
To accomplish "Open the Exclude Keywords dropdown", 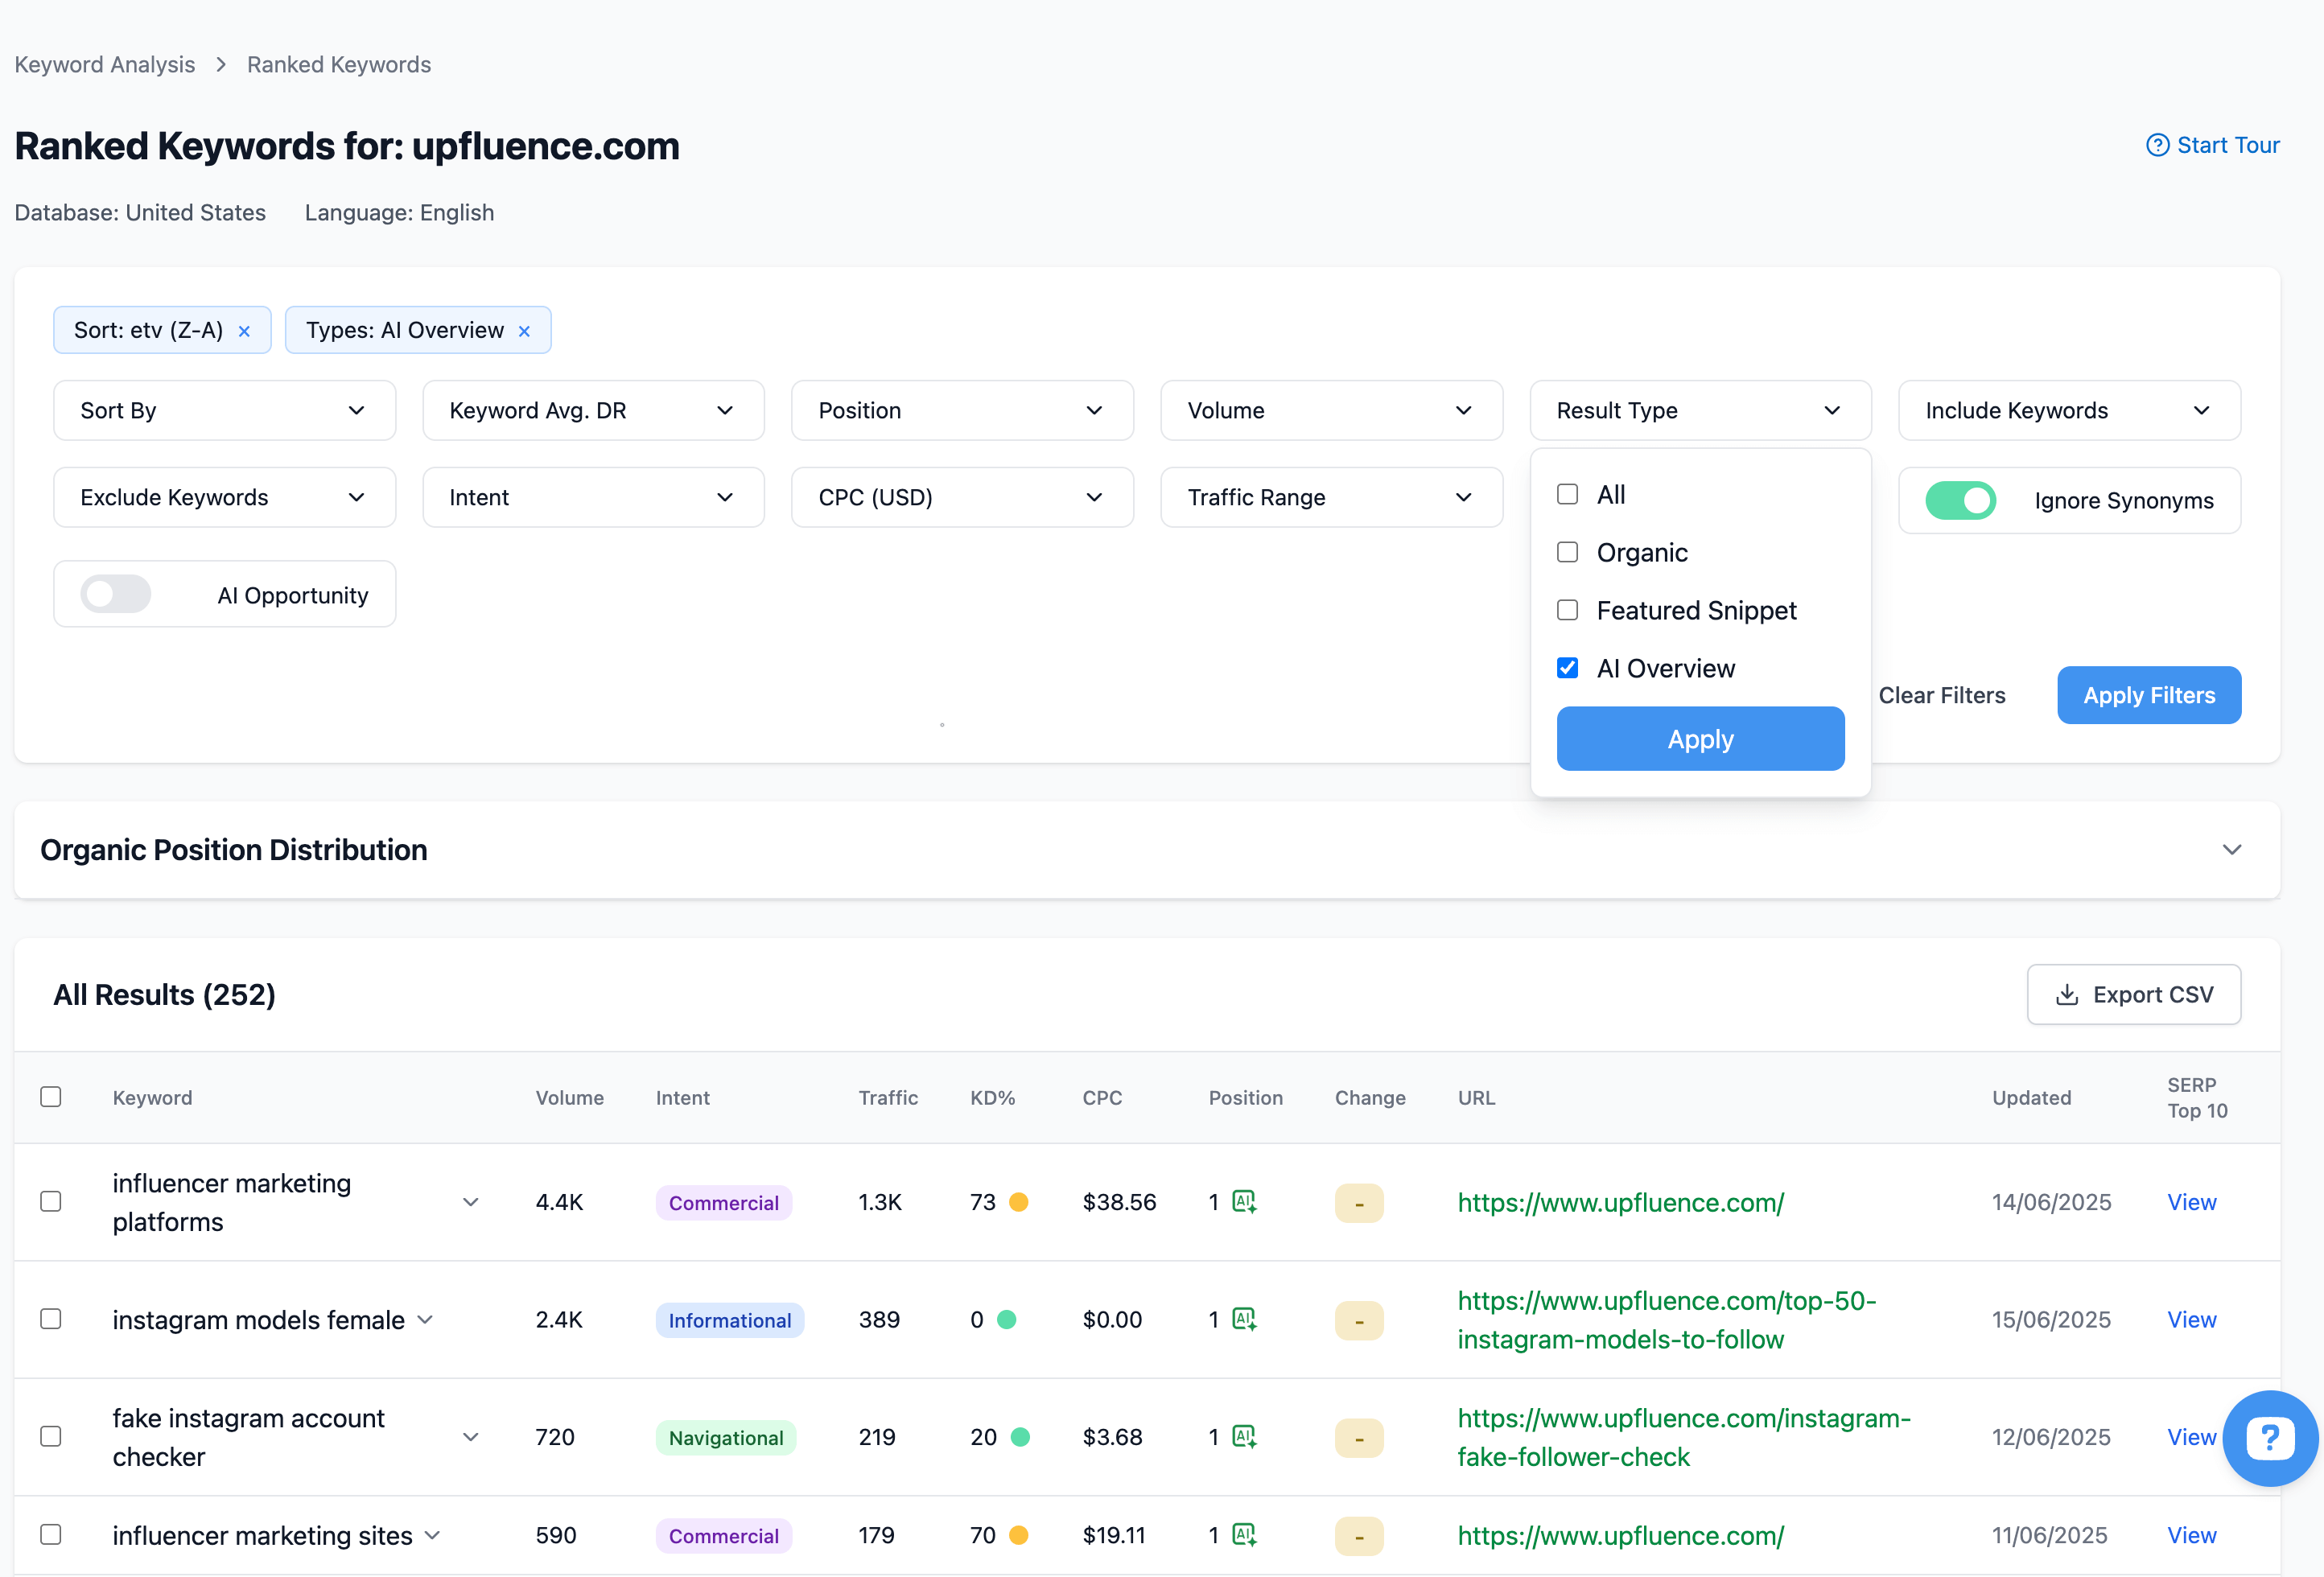I will tap(224, 497).
